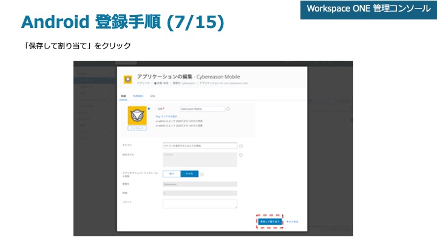Select the blue highlighted silent-install toggle option
This screenshot has height=246, width=437.
click(x=189, y=174)
